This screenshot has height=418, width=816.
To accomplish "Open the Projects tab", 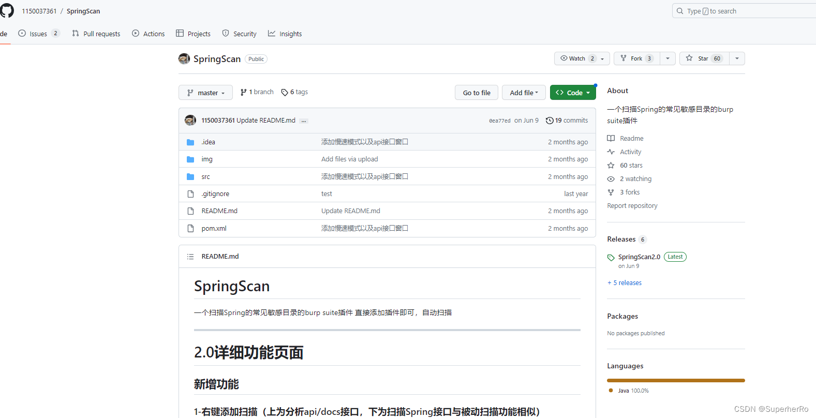I will coord(193,34).
